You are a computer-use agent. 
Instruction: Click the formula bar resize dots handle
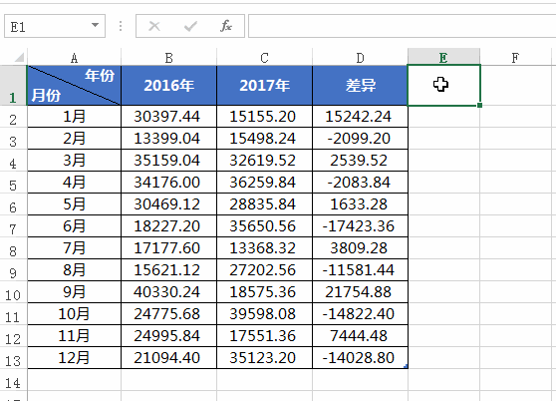point(121,26)
